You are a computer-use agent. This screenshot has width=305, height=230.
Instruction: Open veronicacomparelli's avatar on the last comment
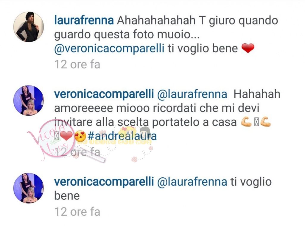(x=29, y=188)
